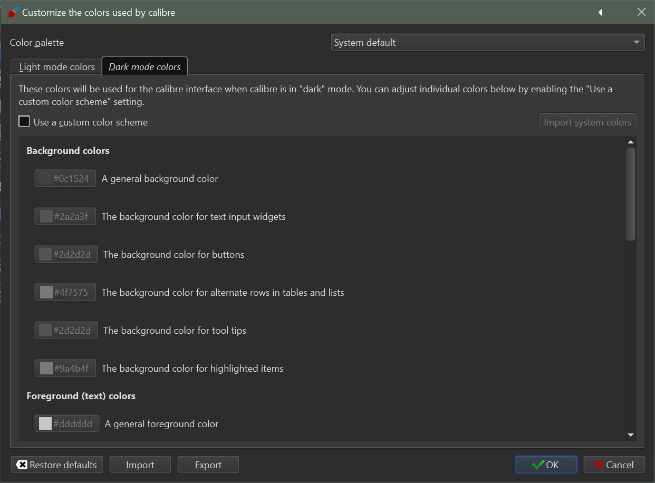
Task: Select the Dark mode colors tab
Action: pos(145,66)
